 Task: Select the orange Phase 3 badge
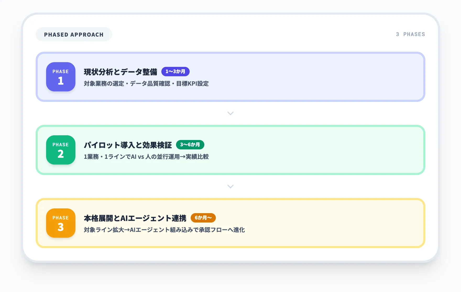pyautogui.click(x=61, y=223)
